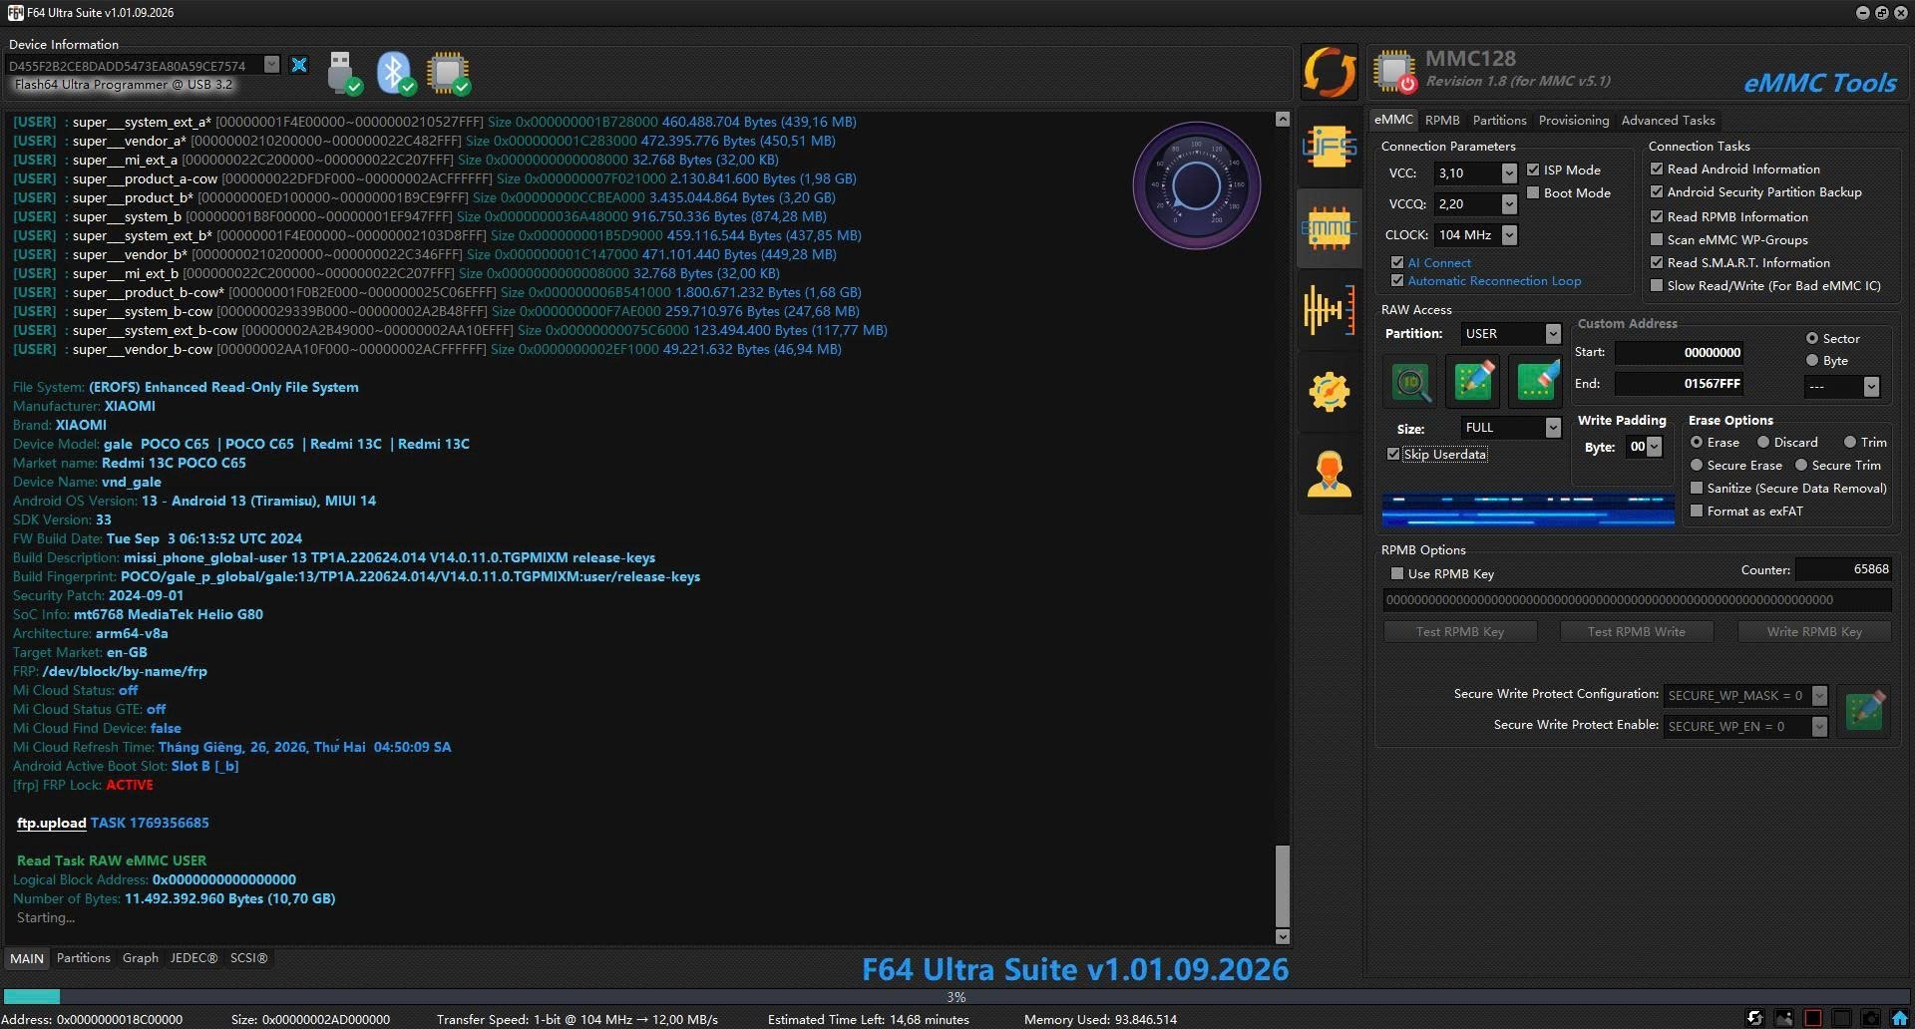Screen dimensions: 1915x1029
Task: Switch to the right panel Partitions tab
Action: coord(1499,120)
